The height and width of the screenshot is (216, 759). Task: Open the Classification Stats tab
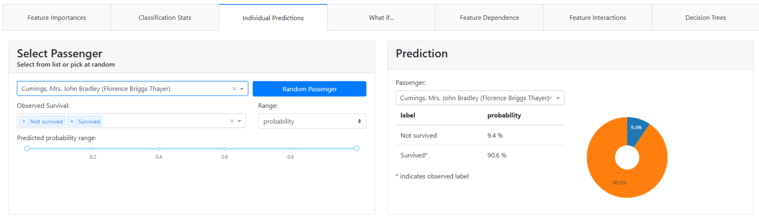[x=165, y=18]
